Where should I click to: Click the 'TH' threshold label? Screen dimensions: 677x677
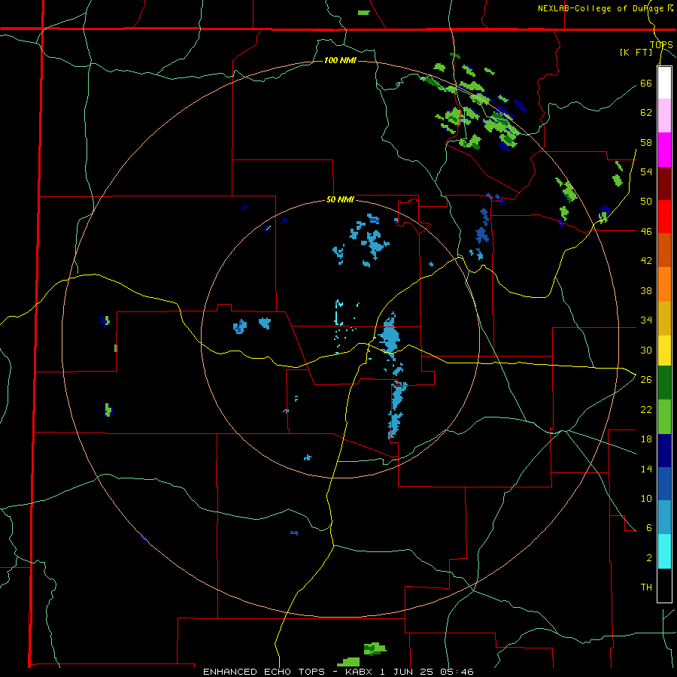[x=646, y=587]
